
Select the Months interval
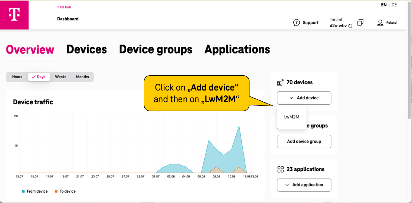click(x=82, y=77)
